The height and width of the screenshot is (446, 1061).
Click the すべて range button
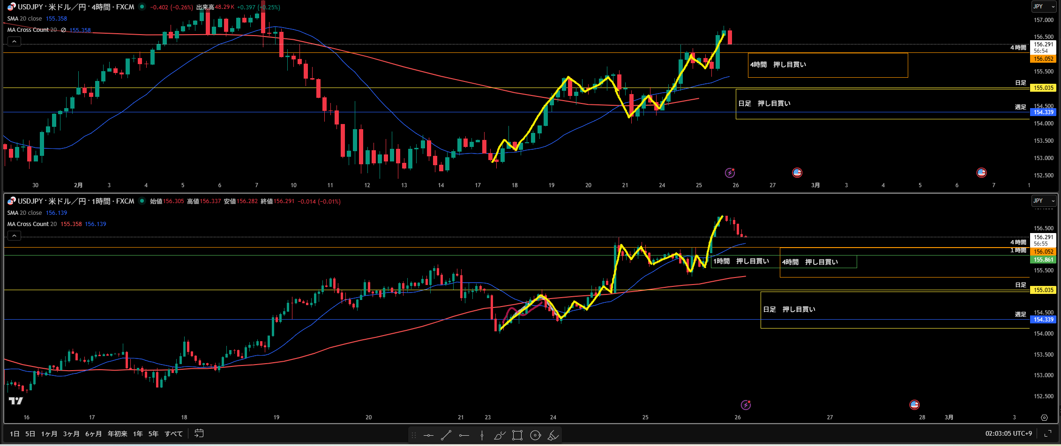click(x=173, y=434)
